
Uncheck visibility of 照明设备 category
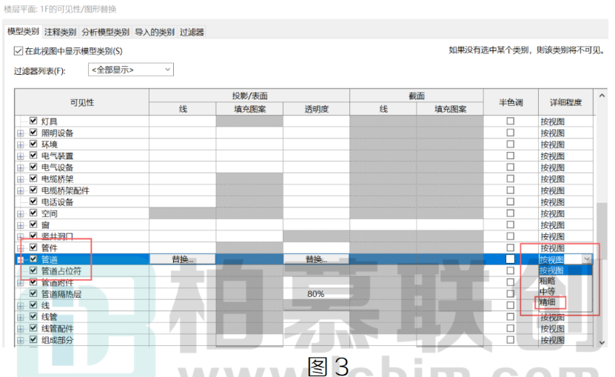33,133
